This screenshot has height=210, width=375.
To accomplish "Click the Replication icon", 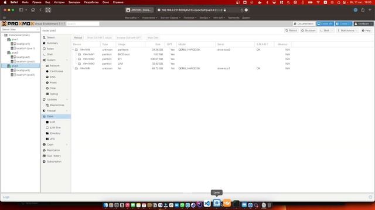I will pyautogui.click(x=44, y=150).
